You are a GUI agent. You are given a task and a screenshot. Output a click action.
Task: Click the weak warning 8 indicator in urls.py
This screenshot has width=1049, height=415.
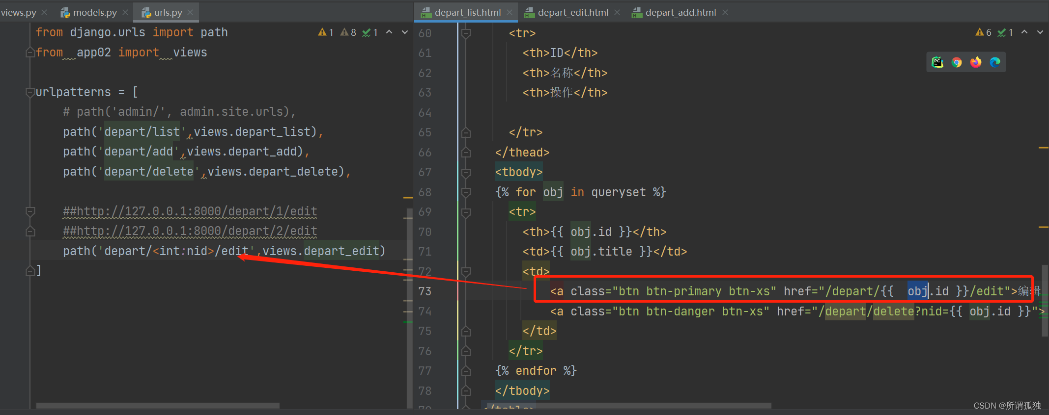click(348, 32)
